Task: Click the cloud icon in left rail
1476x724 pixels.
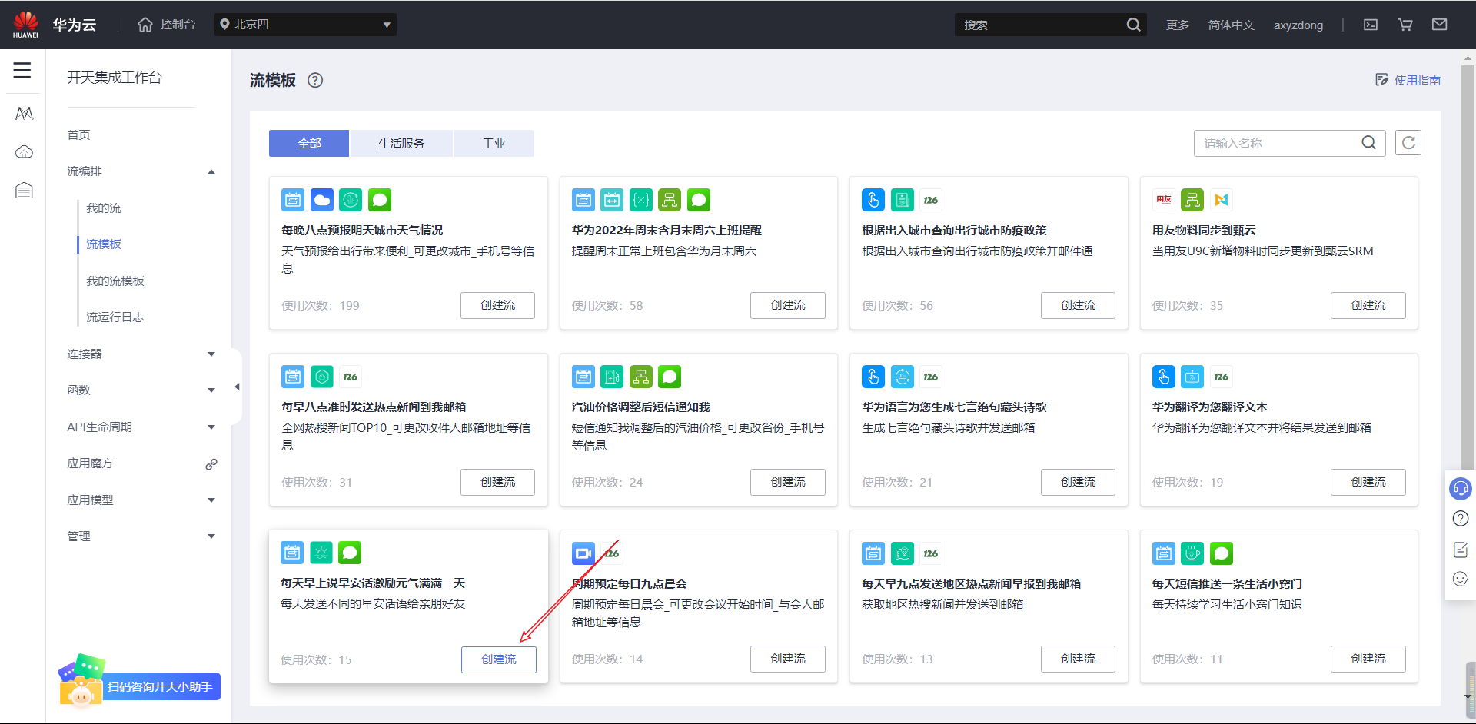Action: click(25, 151)
